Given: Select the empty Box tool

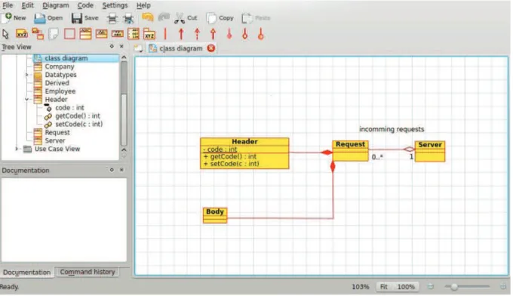Looking at the screenshot, I should tap(69, 34).
